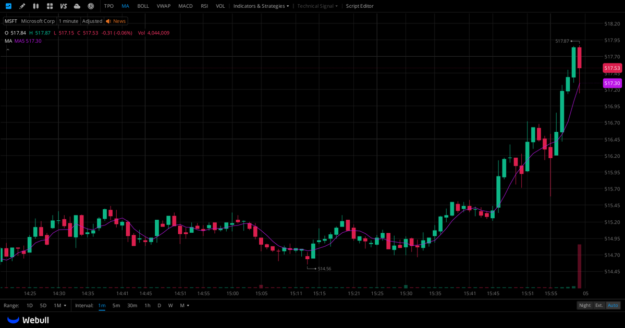Expand the M interval dropdown

[x=185, y=305]
